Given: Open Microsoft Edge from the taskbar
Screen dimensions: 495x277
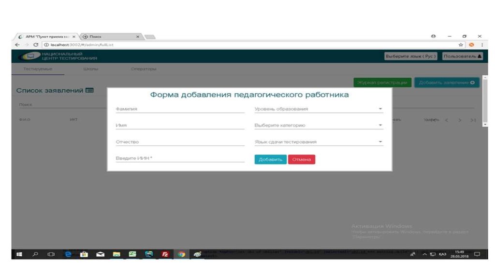Looking at the screenshot, I should pos(68,254).
